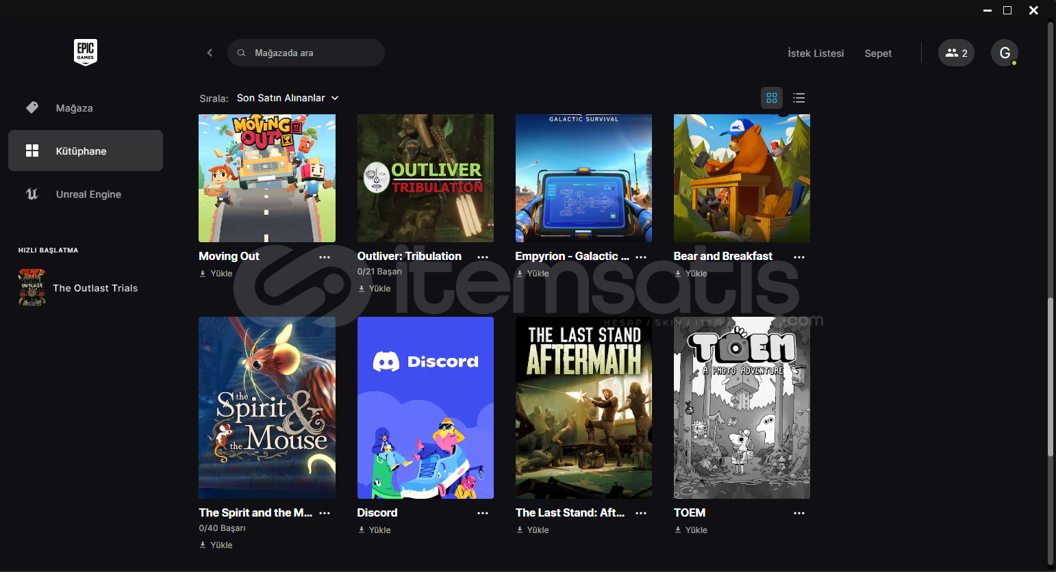Click The Last Stand Aftermath cover art
The height and width of the screenshot is (572, 1056).
583,408
